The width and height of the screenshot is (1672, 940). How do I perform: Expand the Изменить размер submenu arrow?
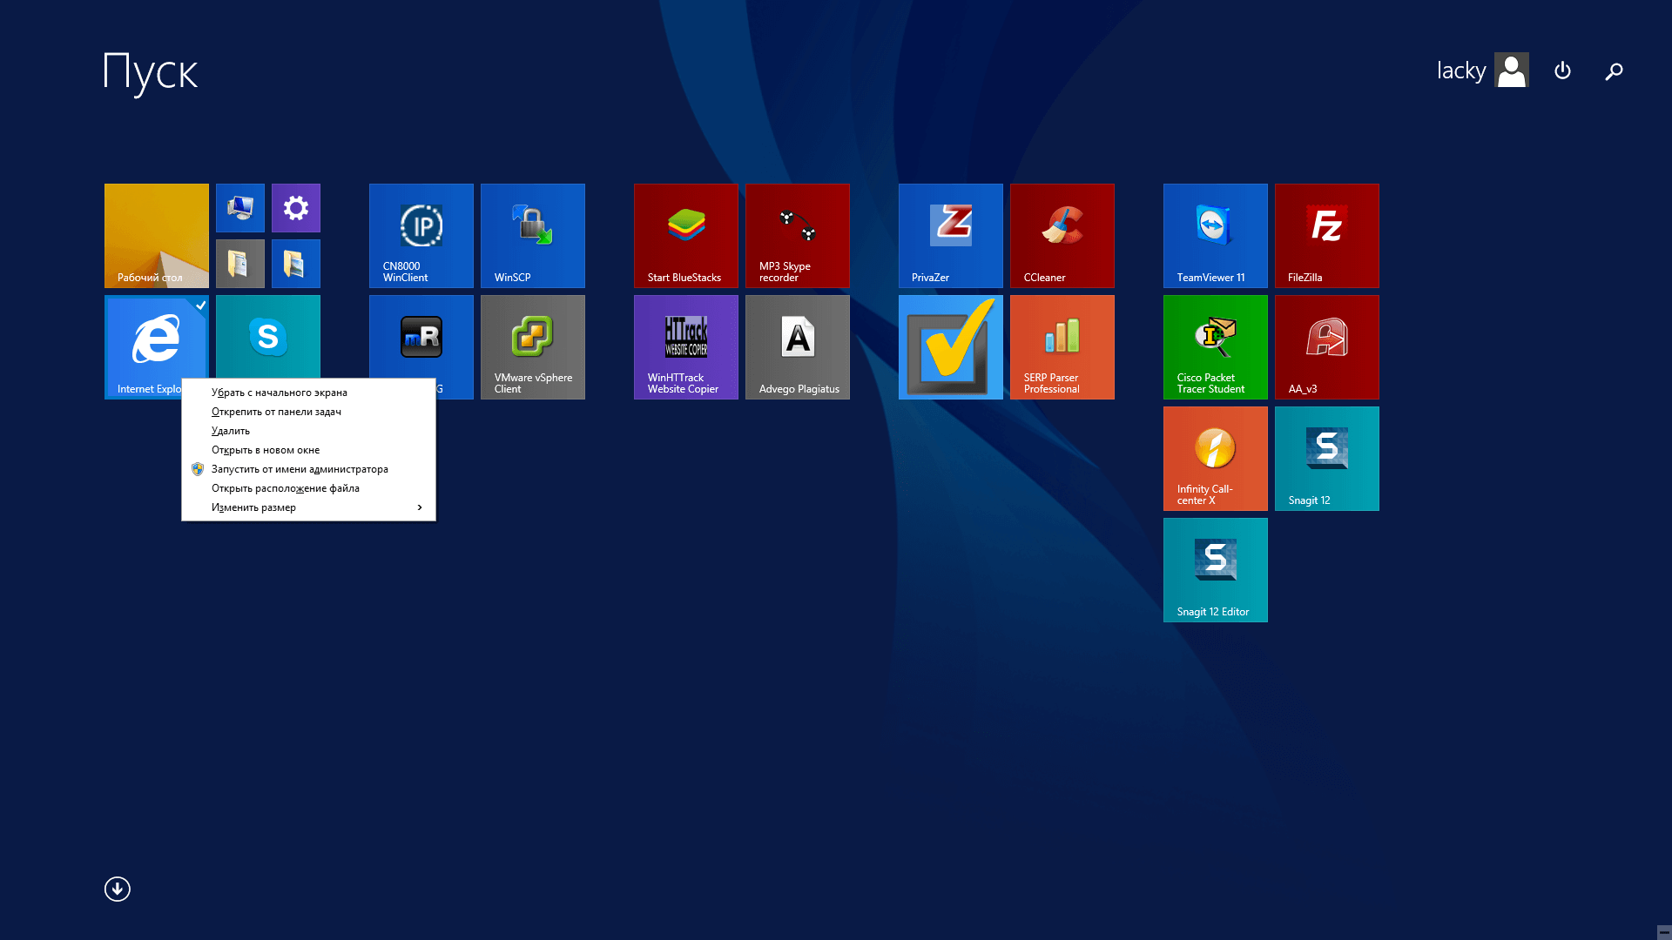coord(420,507)
